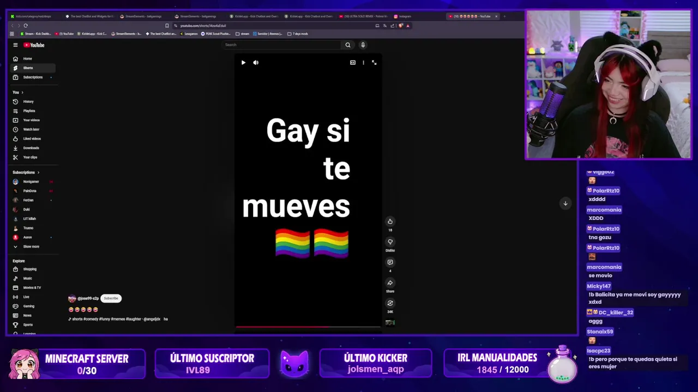The image size is (698, 392).
Task: Open @jose99-x2p channel name
Action: (x=88, y=298)
